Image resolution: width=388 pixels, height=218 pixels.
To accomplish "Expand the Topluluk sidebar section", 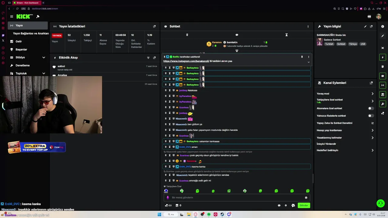I will click(44, 73).
